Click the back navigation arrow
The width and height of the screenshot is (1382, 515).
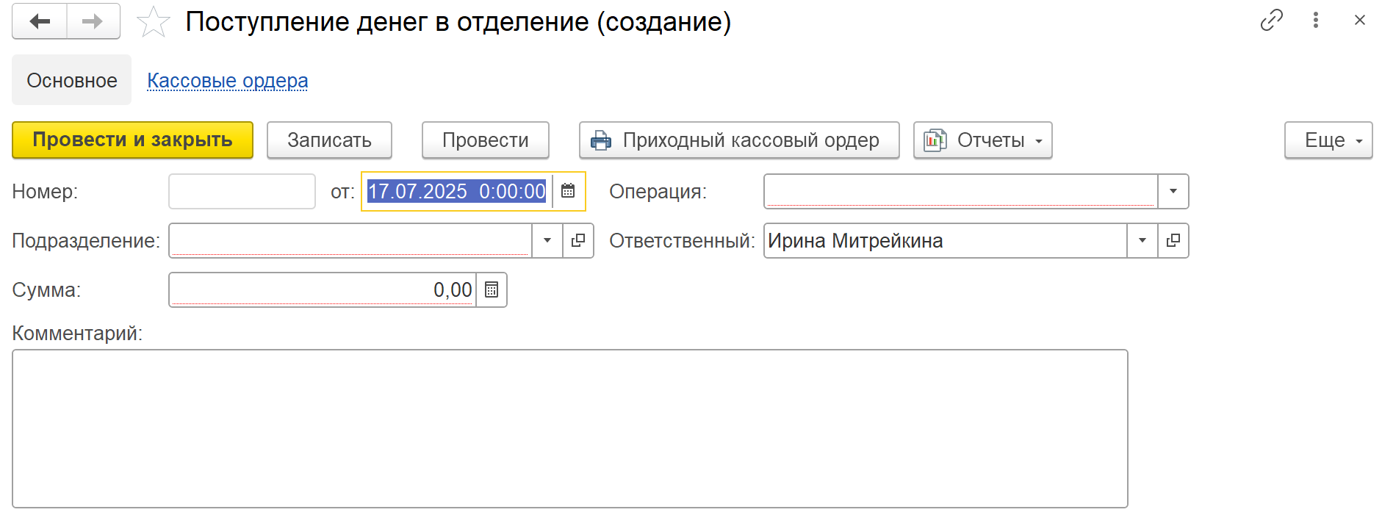(40, 21)
